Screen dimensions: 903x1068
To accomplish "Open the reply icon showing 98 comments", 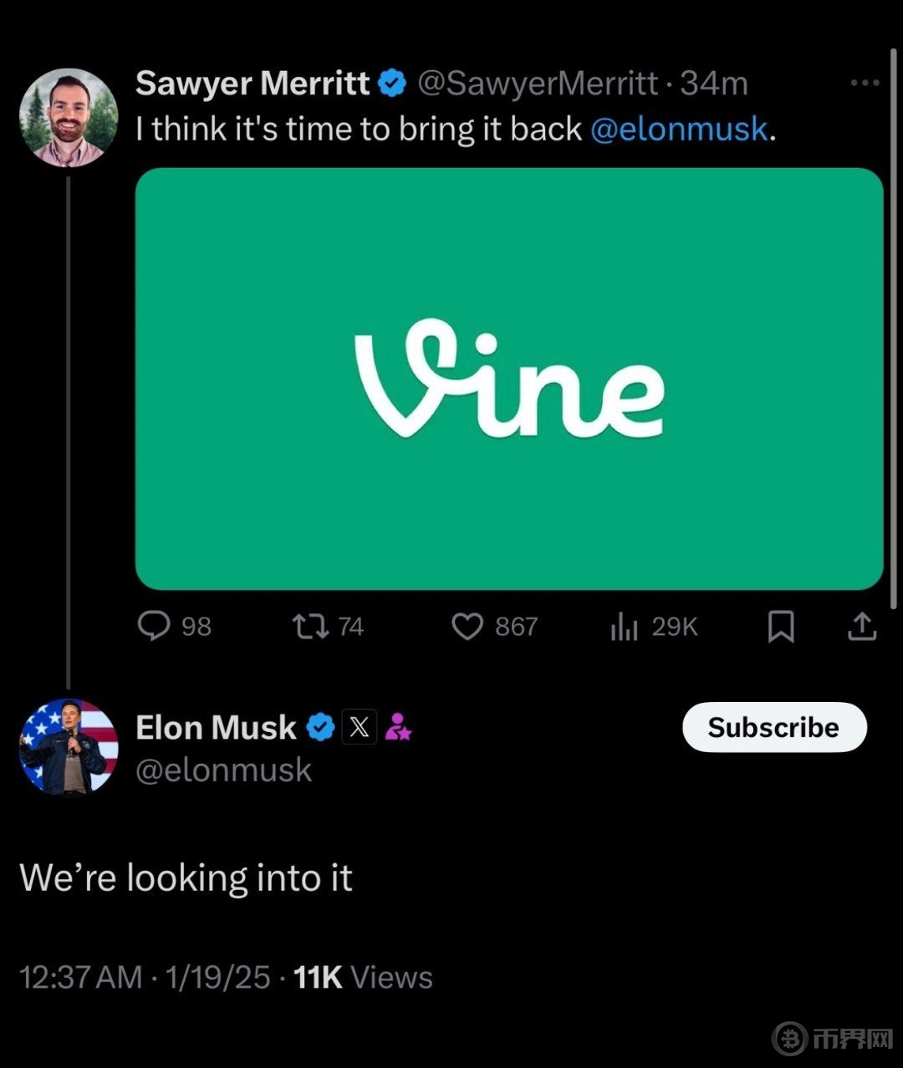I will (155, 626).
